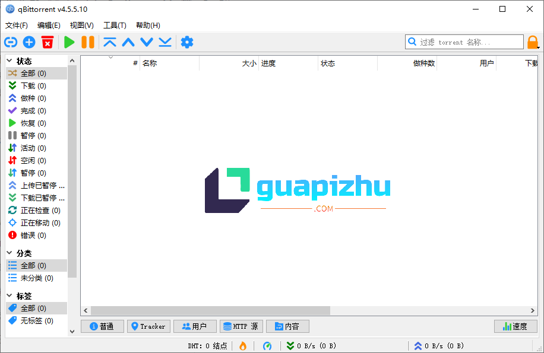Click DHT: 0 结点 status text

207,346
